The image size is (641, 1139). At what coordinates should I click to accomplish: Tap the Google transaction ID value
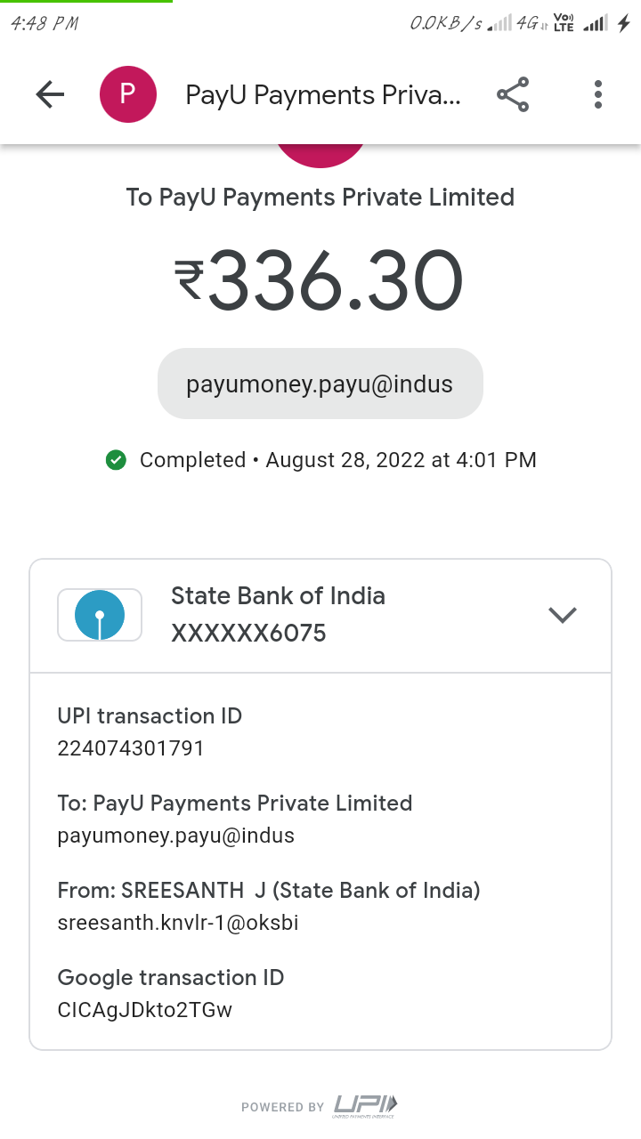coord(145,1010)
